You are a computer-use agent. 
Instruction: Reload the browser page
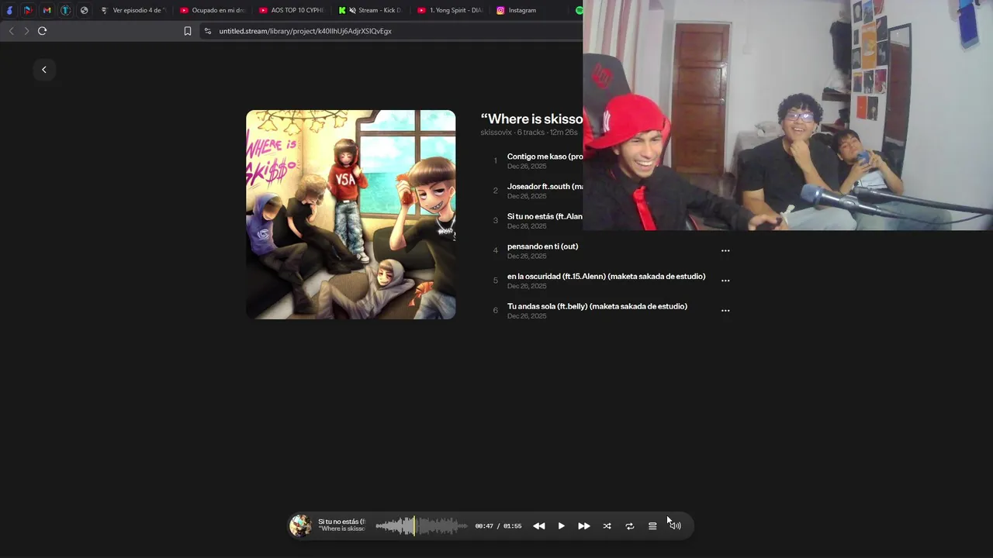(42, 31)
